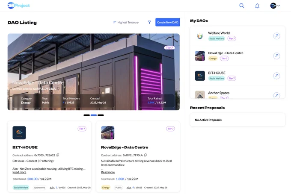Screen dimensions: 291x194
Task: Click Tier 7 badge on NovaEdge card
Action: coord(170,129)
